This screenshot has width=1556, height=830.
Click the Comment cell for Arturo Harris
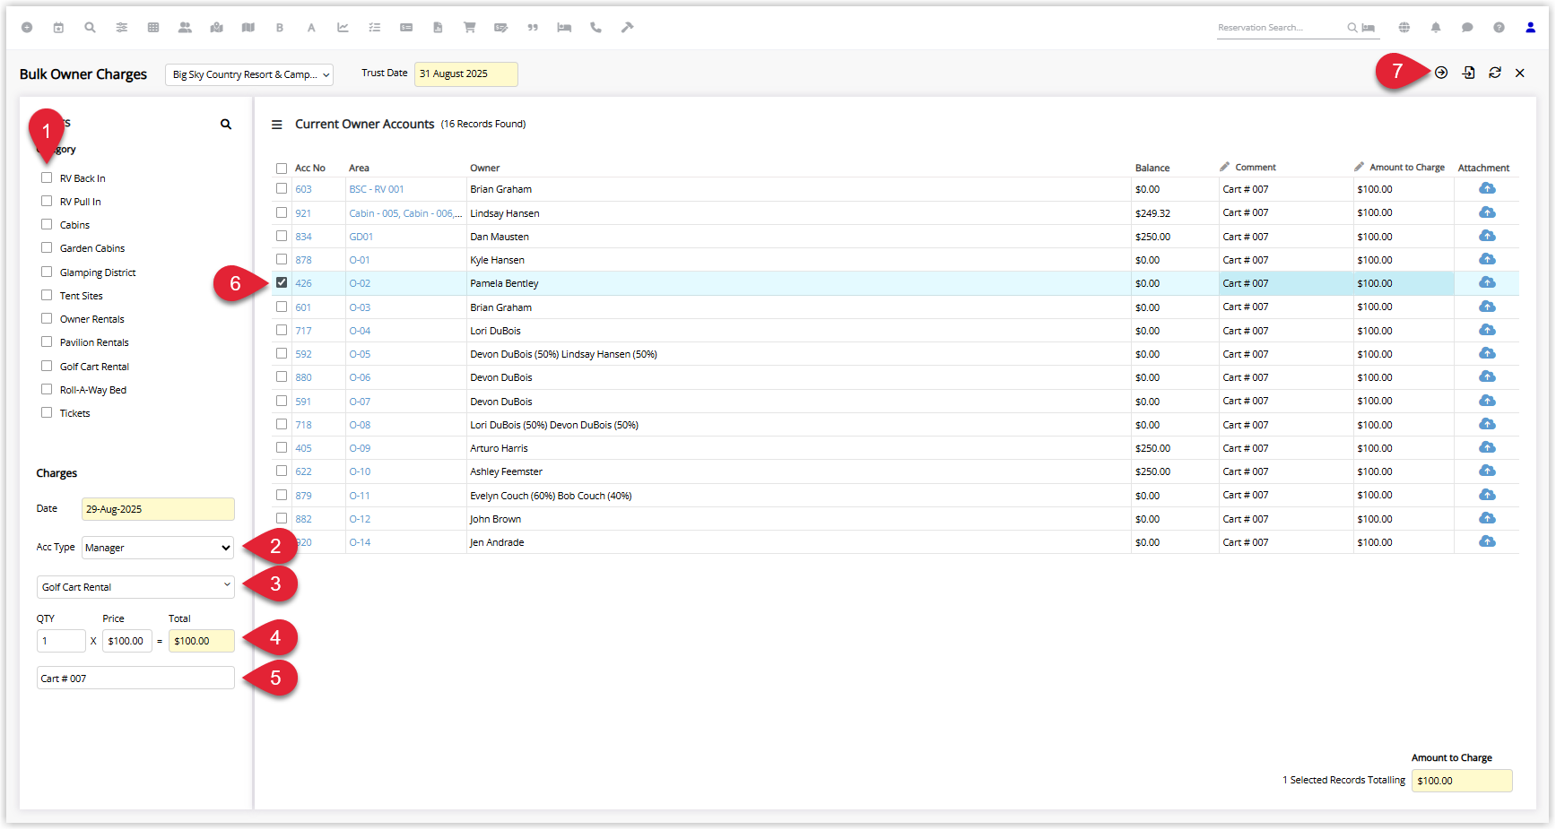click(1286, 448)
